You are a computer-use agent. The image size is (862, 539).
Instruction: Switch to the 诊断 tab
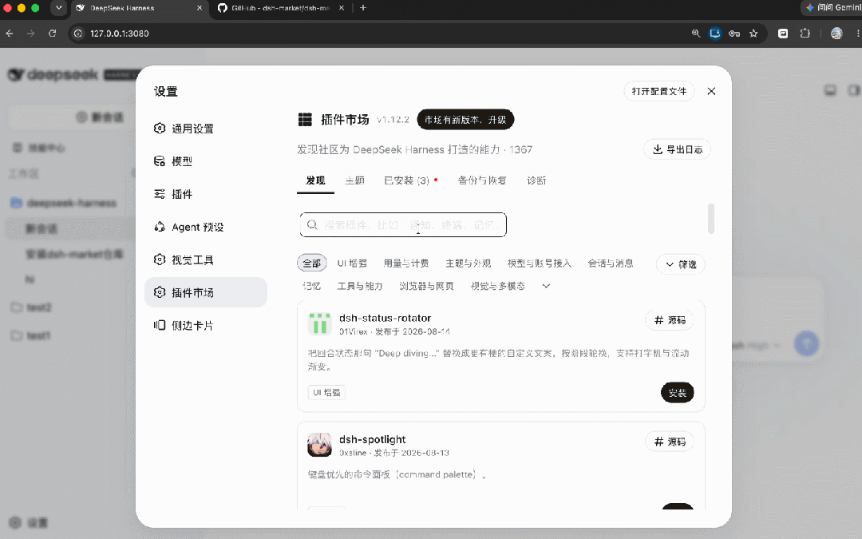click(x=536, y=180)
